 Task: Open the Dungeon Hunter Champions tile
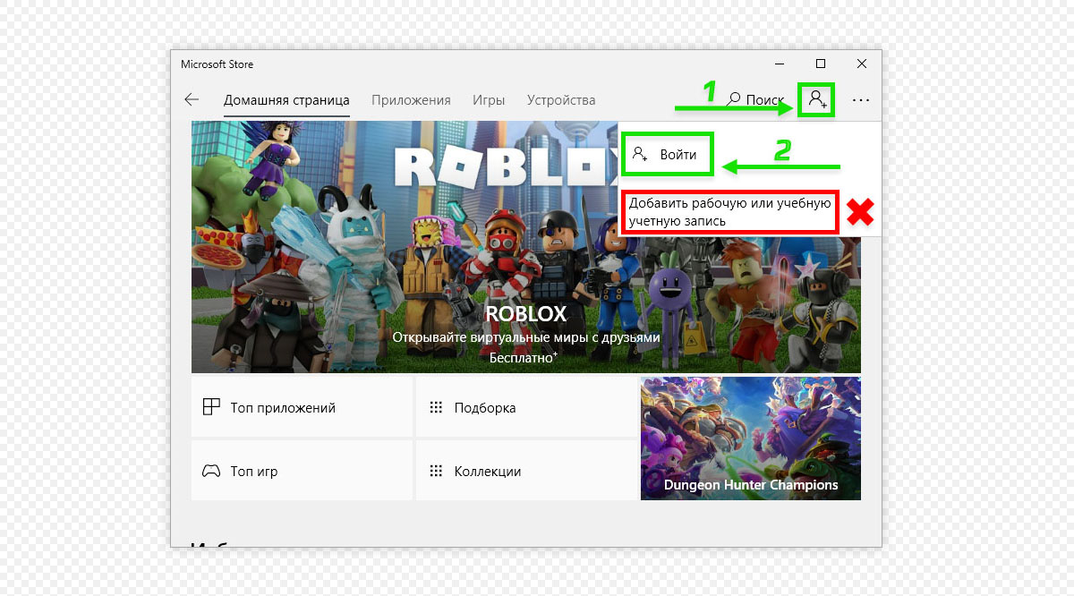(x=750, y=438)
